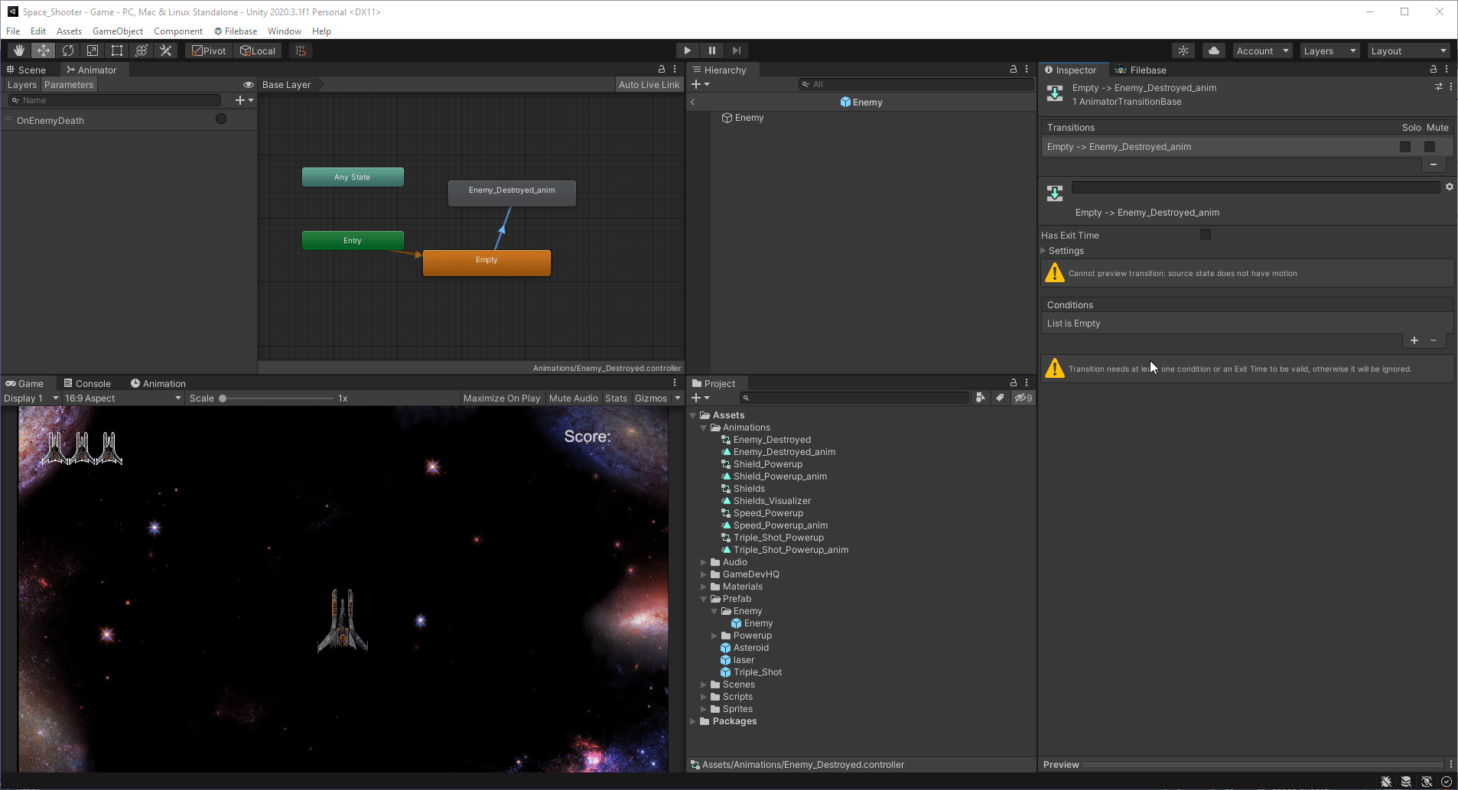Select the Rotate tool
This screenshot has width=1458, height=790.
tap(68, 50)
